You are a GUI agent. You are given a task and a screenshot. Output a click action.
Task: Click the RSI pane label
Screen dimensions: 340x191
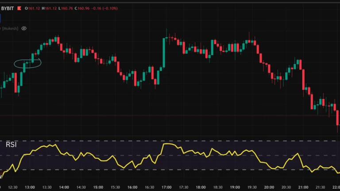(x=12, y=145)
